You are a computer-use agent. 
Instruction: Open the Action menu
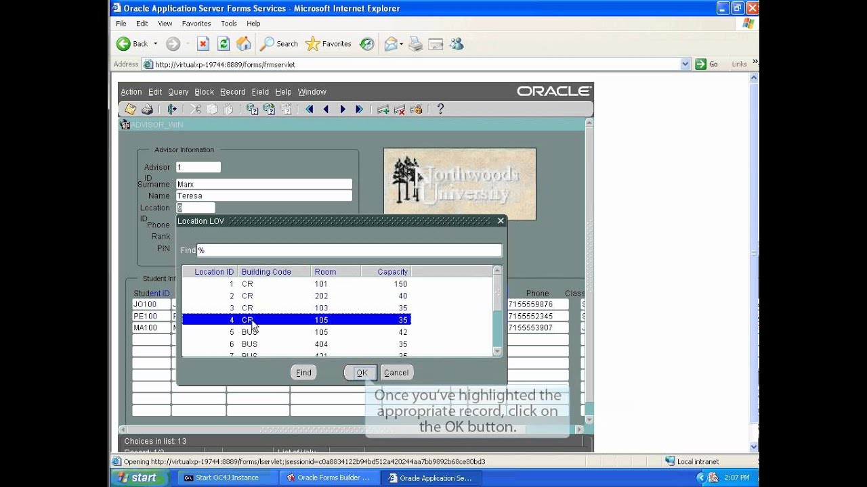(131, 92)
